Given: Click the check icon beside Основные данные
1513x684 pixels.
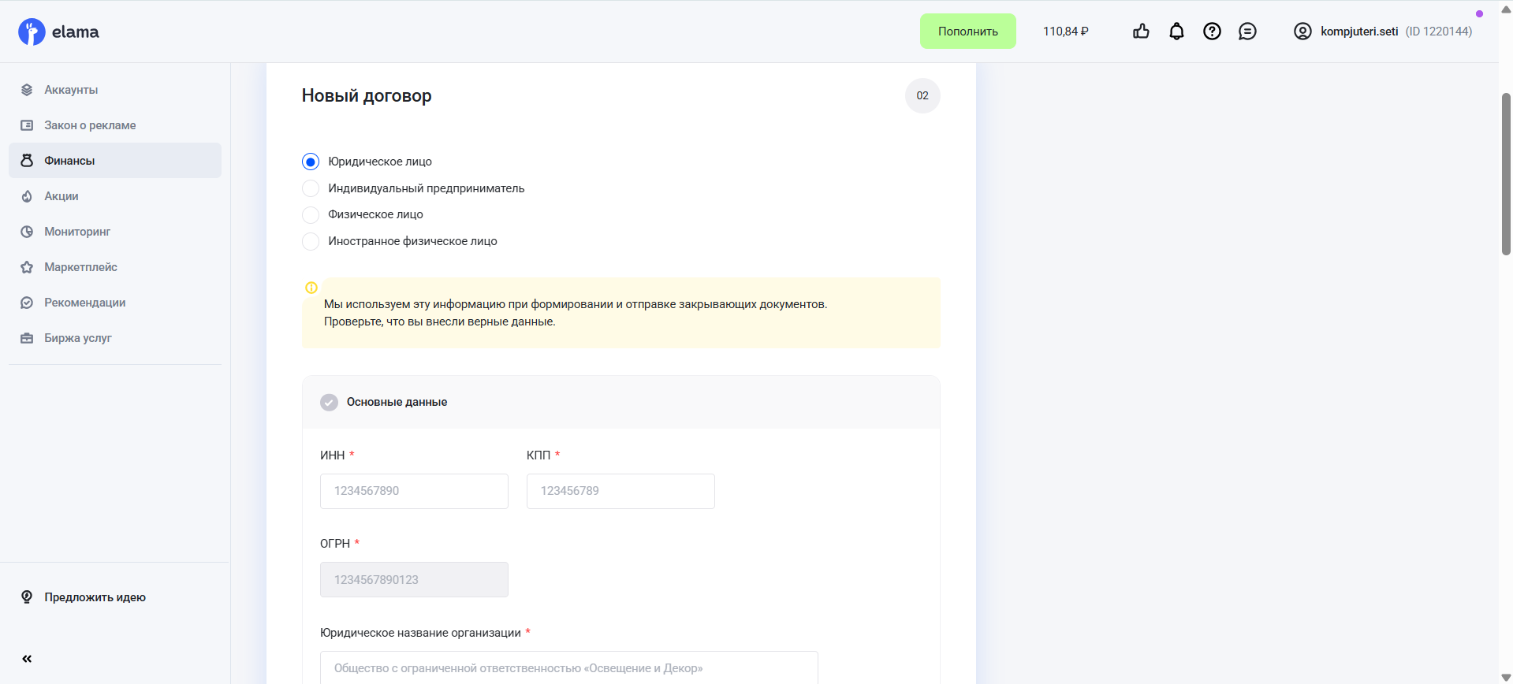Looking at the screenshot, I should tap(329, 402).
